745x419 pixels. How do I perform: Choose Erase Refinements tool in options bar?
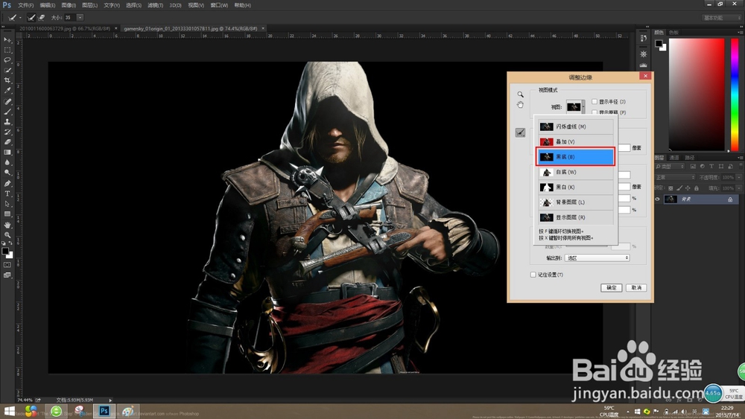click(x=42, y=18)
